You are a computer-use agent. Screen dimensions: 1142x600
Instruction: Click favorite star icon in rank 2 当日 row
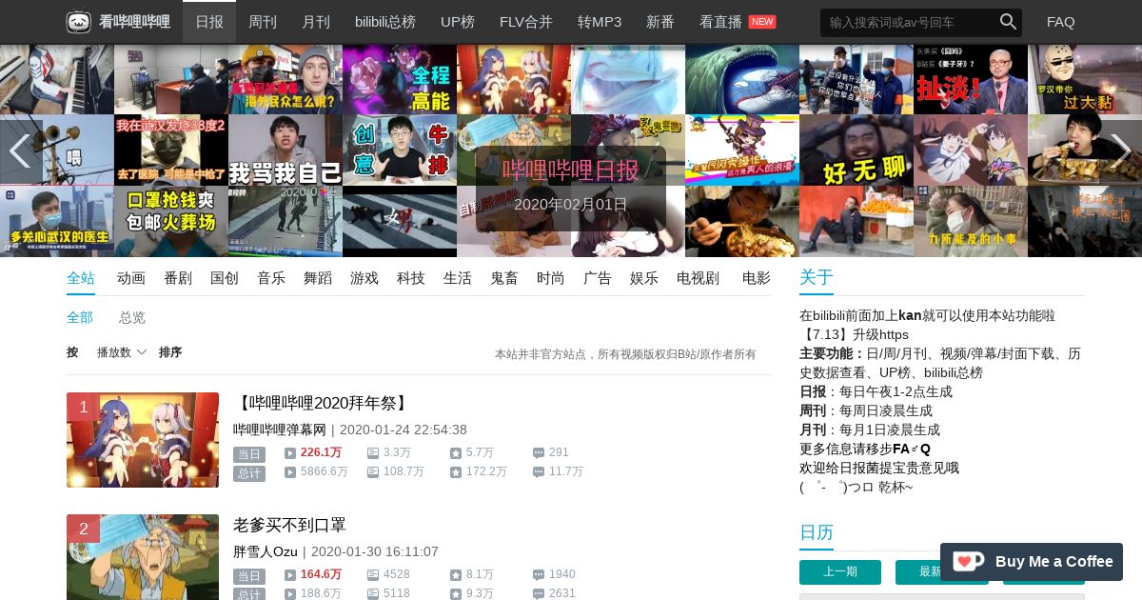(456, 575)
